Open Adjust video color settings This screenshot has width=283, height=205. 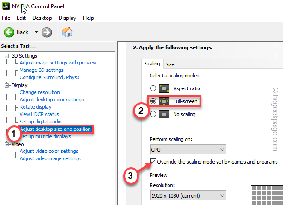(49, 151)
